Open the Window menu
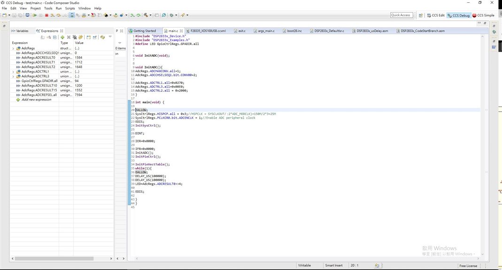The width and height of the screenshot is (502, 270). [x=85, y=8]
